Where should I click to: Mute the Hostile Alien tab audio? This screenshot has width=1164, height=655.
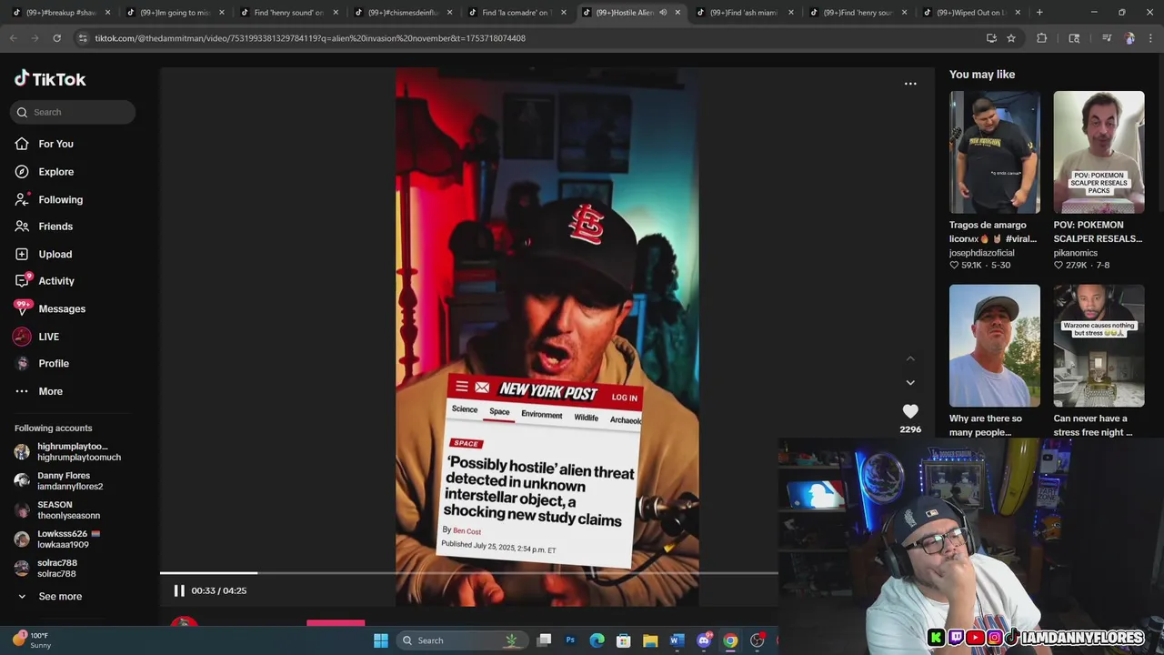pyautogui.click(x=663, y=13)
